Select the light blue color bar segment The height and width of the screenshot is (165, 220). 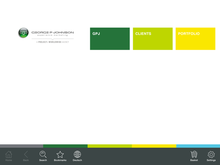[x=198, y=146]
